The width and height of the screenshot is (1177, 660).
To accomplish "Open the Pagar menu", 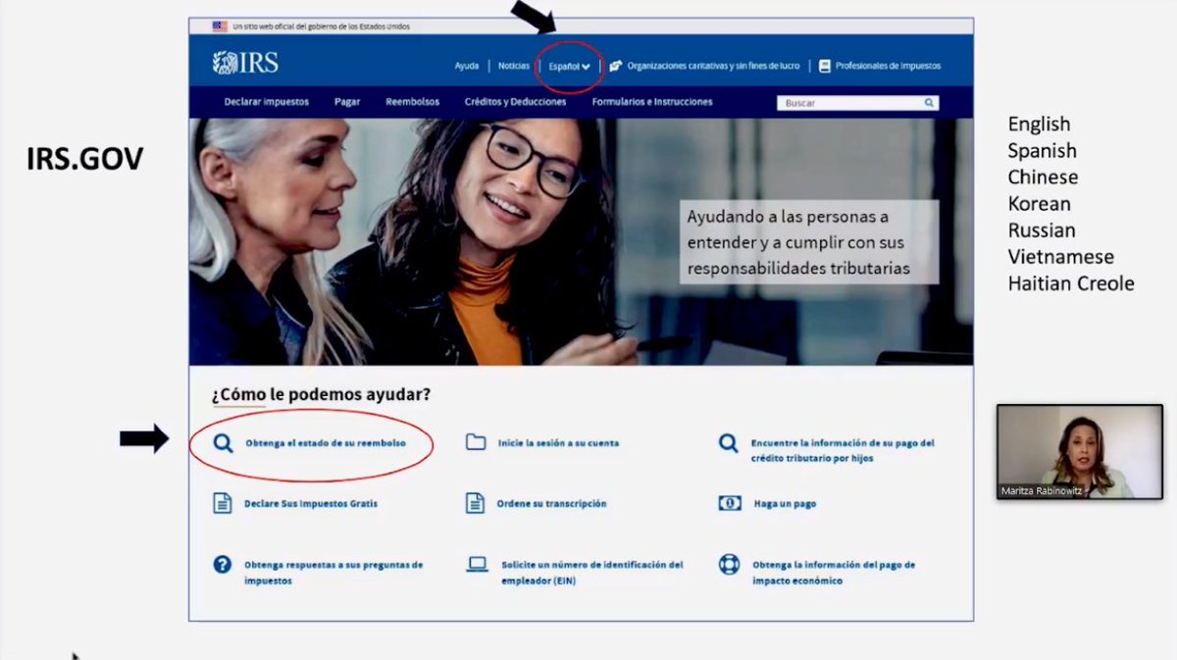I will [347, 102].
